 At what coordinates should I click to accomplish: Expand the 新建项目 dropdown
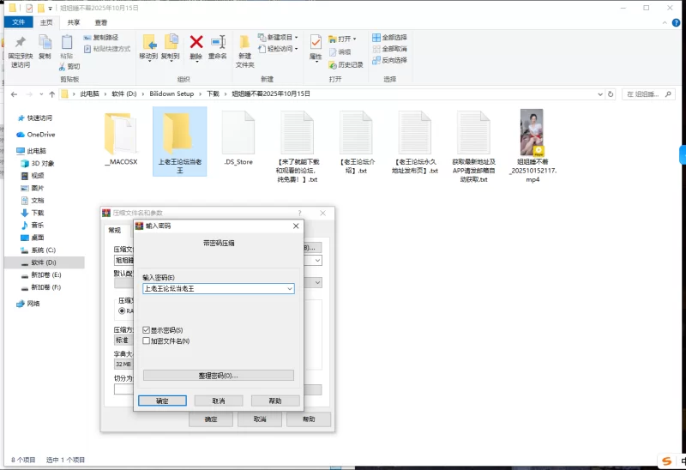pos(296,37)
